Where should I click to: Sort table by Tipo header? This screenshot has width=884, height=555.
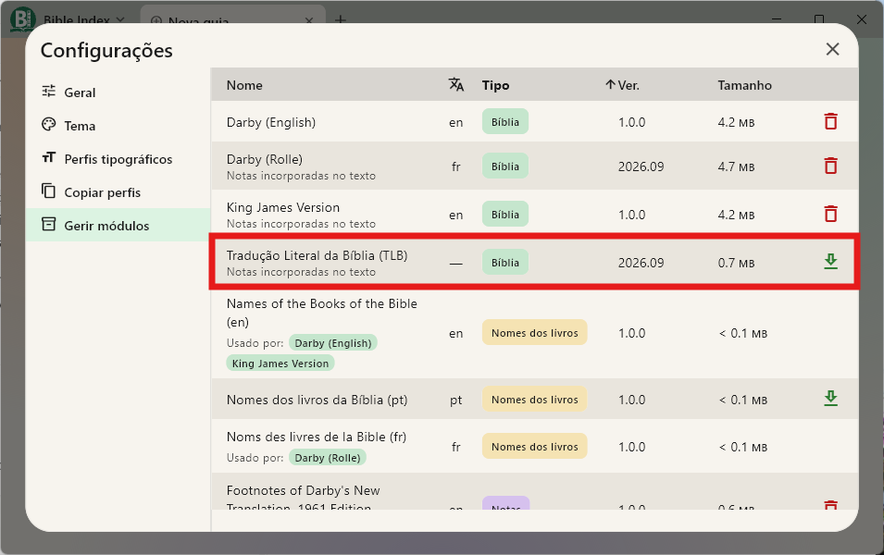[x=495, y=85]
